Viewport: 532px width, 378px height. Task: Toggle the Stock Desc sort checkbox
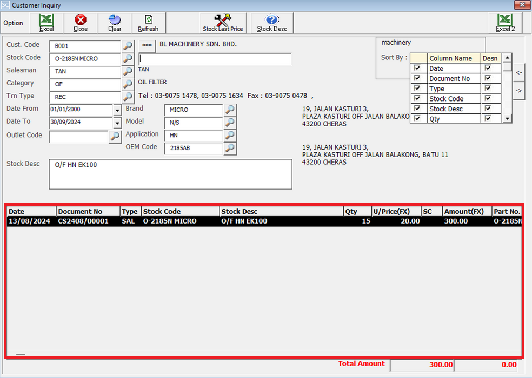(x=417, y=109)
